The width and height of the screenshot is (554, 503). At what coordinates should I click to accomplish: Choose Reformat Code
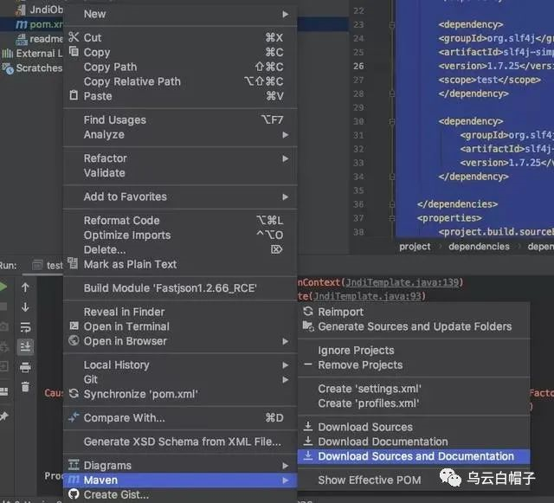(x=180, y=220)
